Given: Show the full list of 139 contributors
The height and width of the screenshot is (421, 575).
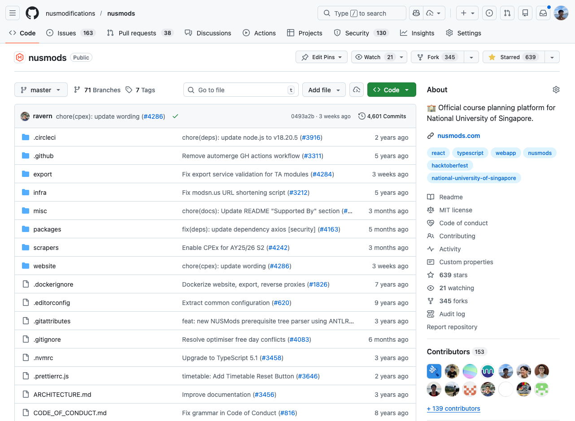Looking at the screenshot, I should (x=453, y=408).
